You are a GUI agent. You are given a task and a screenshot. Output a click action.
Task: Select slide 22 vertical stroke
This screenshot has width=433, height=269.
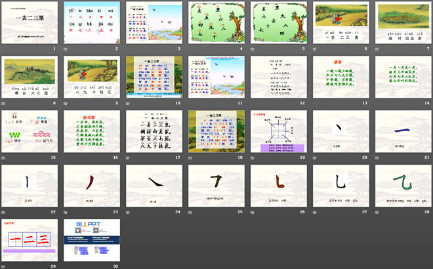click(x=30, y=186)
